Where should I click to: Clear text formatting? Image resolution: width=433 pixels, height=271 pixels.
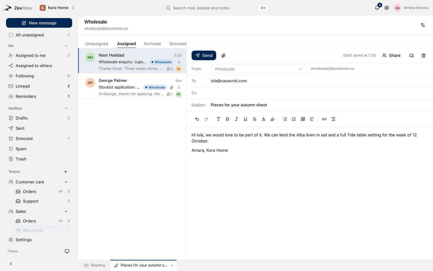click(333, 119)
